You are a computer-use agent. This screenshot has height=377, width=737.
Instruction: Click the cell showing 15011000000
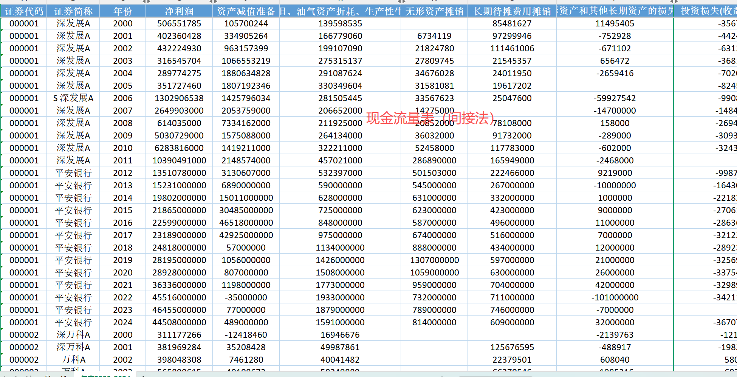[x=246, y=198]
